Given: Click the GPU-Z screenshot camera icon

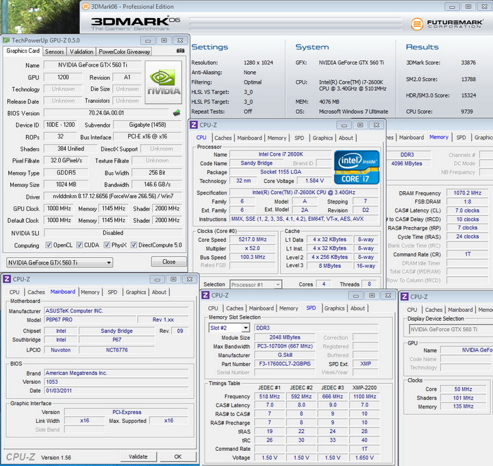Looking at the screenshot, I should pos(180,51).
